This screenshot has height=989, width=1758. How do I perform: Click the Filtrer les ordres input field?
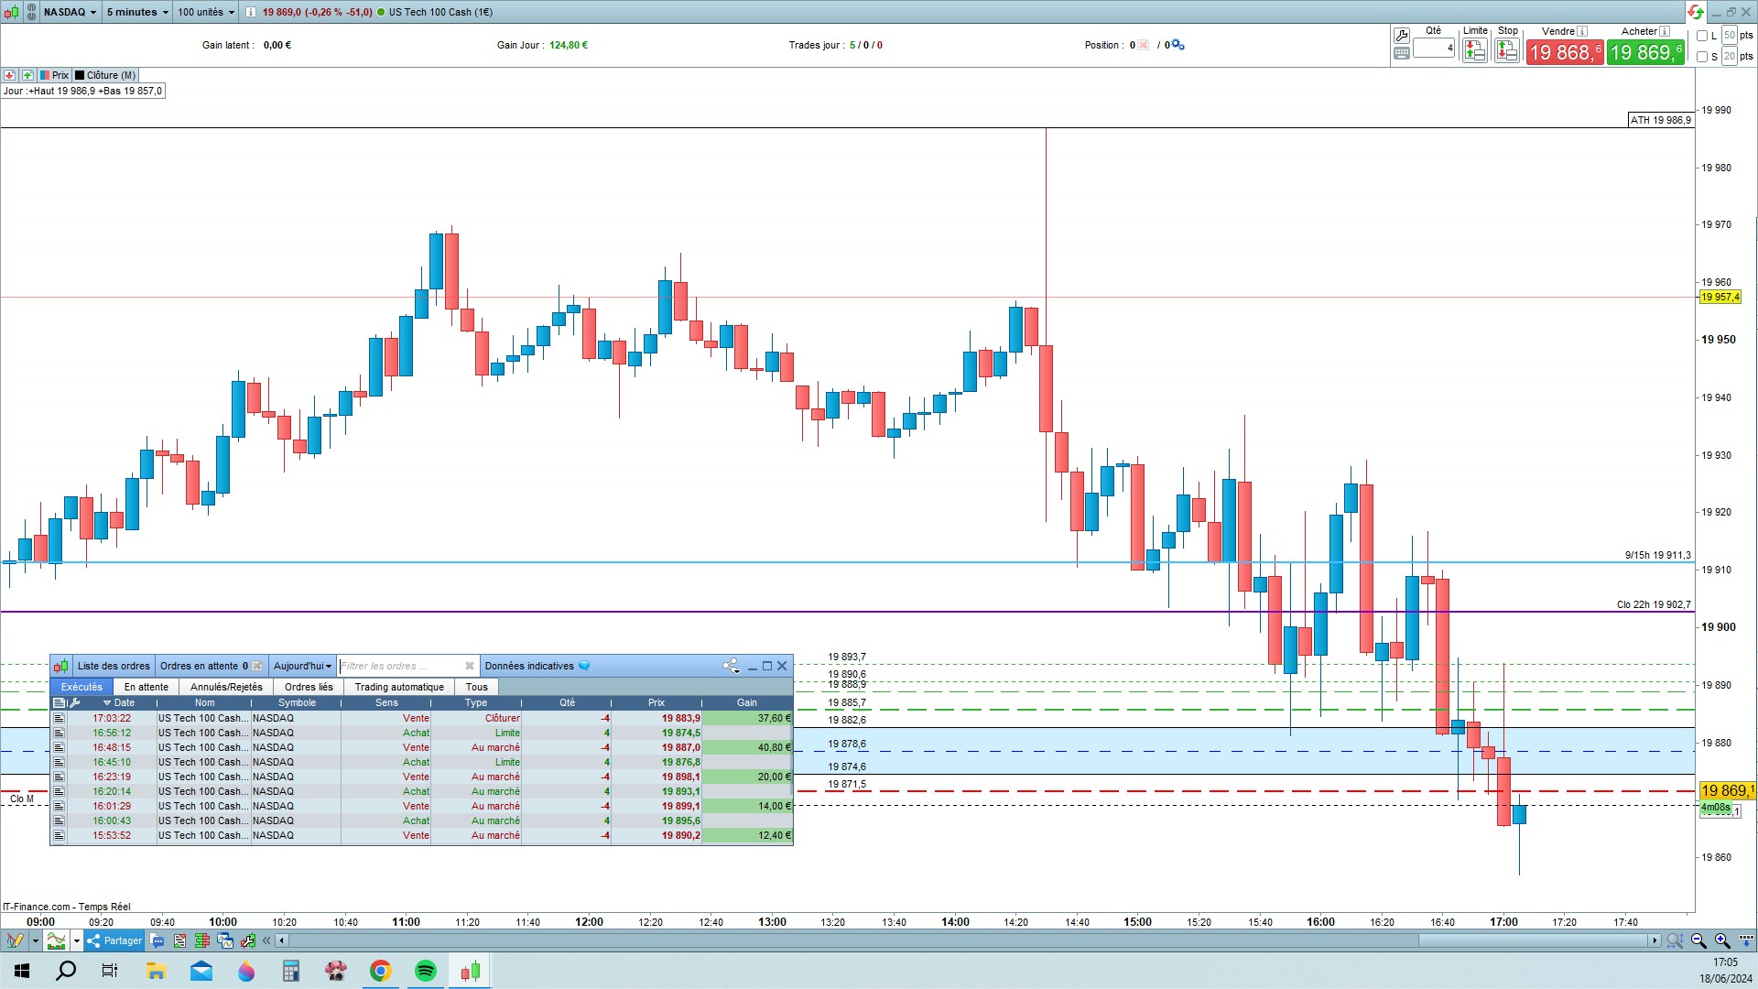click(x=400, y=666)
